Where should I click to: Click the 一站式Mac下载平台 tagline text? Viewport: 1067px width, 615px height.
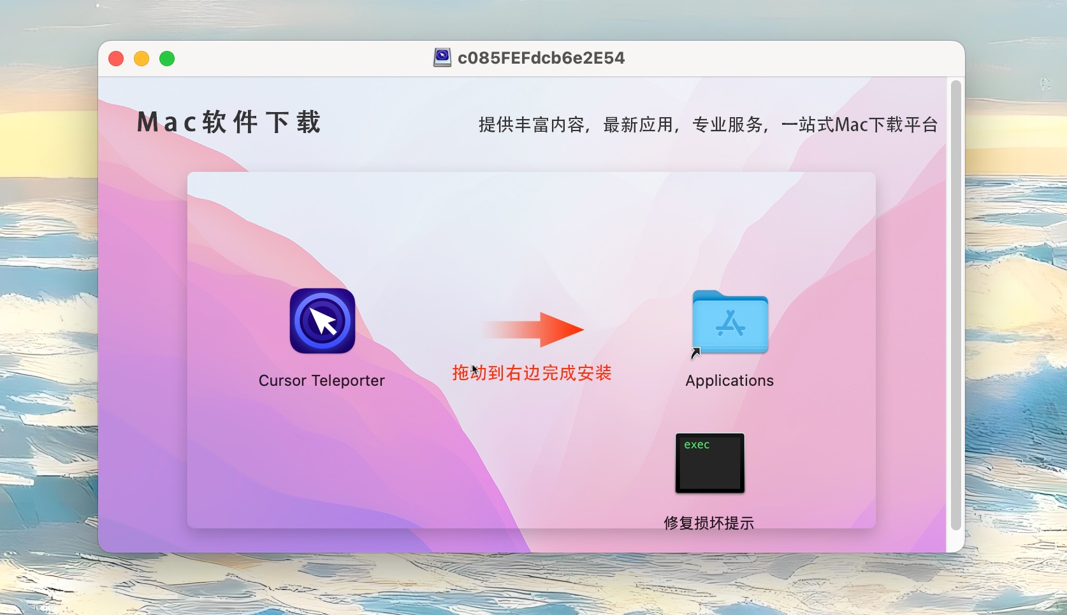pos(859,125)
